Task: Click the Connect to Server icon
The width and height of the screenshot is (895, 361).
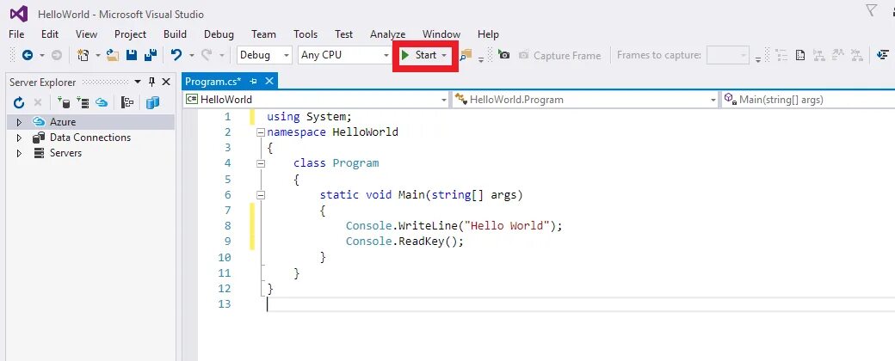Action: [83, 102]
